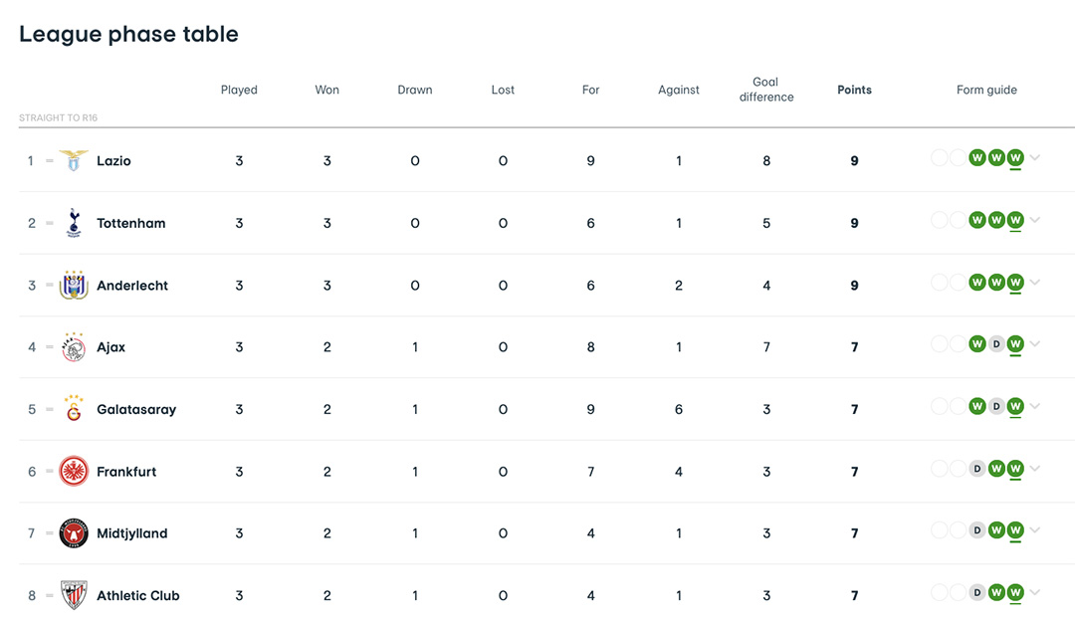Expand Ajax's form guide chevron

1035,344
